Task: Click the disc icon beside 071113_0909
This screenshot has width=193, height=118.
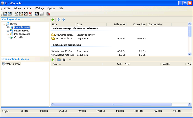Action: point(4,64)
